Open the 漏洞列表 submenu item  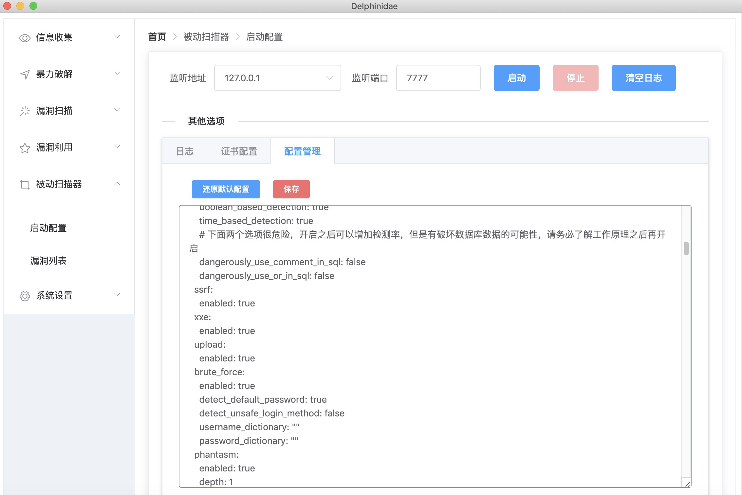point(48,261)
